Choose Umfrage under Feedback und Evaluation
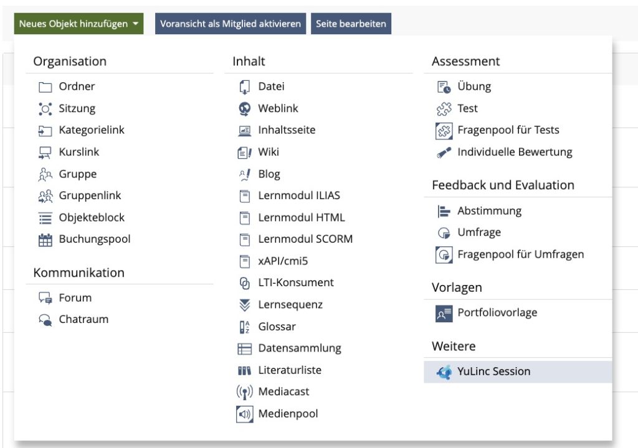The width and height of the screenshot is (638, 448). (x=478, y=233)
